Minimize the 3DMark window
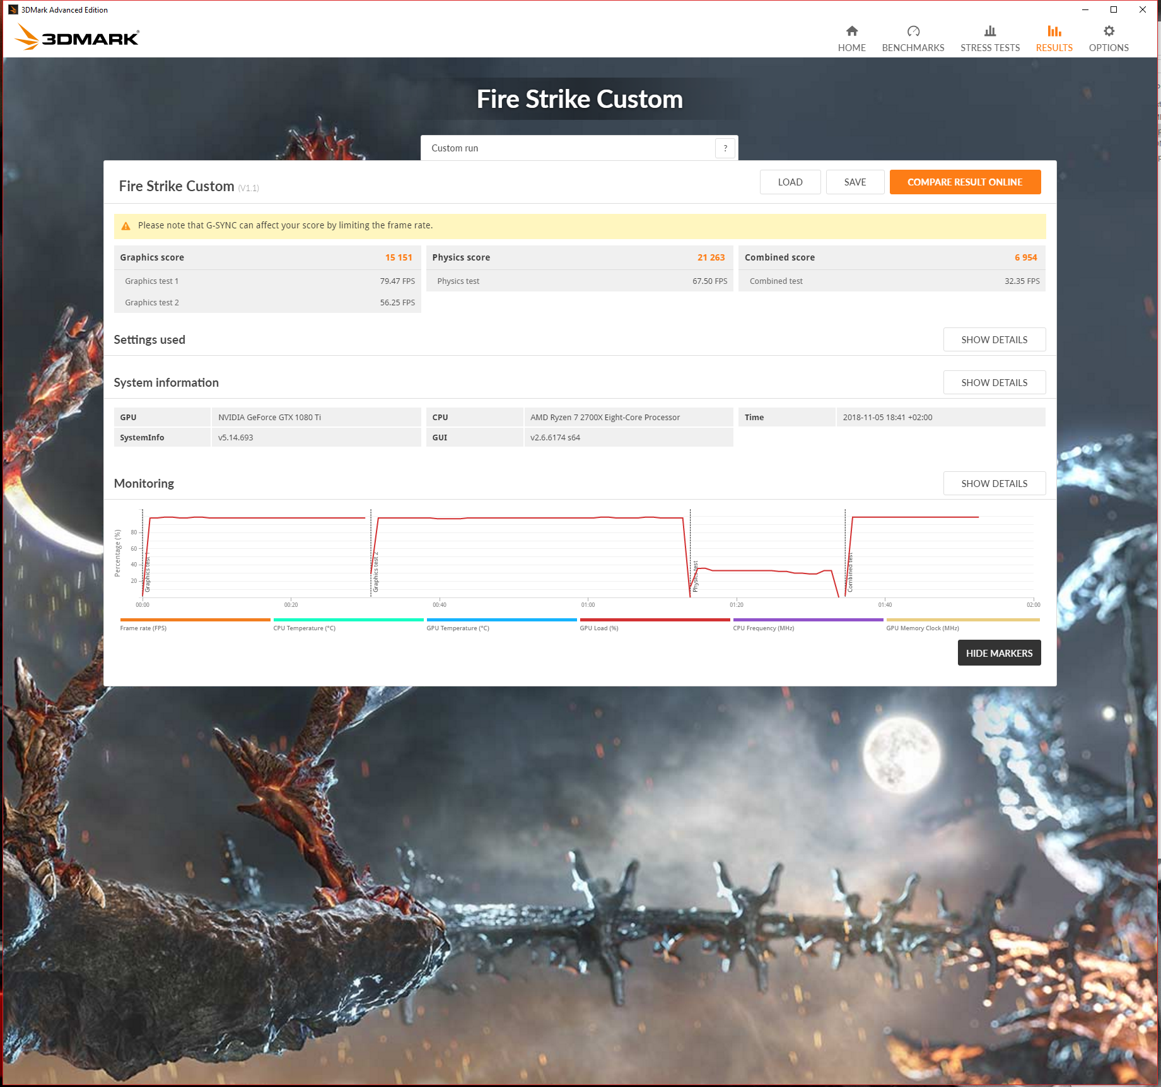1161x1087 pixels. click(1085, 9)
